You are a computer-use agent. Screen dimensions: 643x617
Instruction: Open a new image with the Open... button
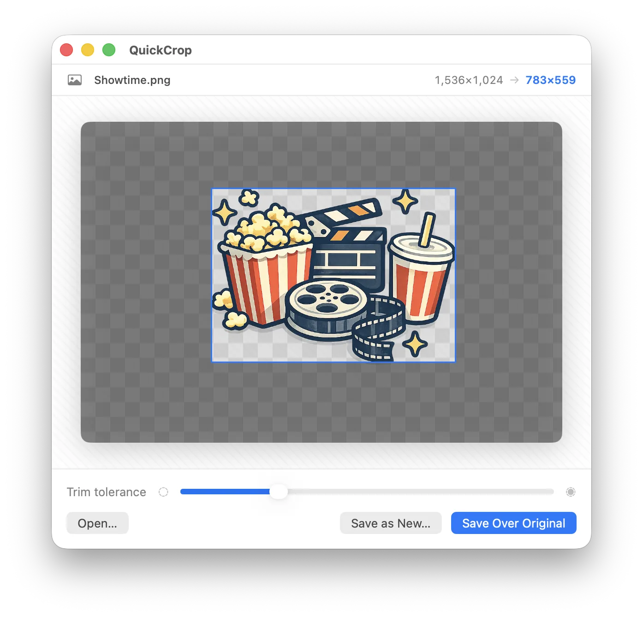pos(97,523)
